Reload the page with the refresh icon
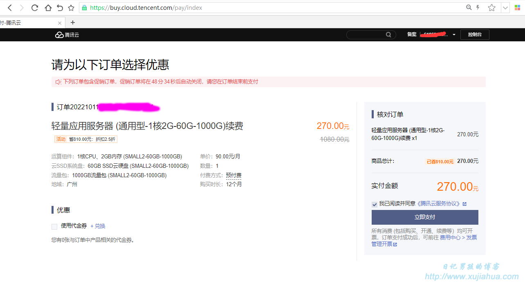Screen dimensions: 525x282 (x=35, y=8)
